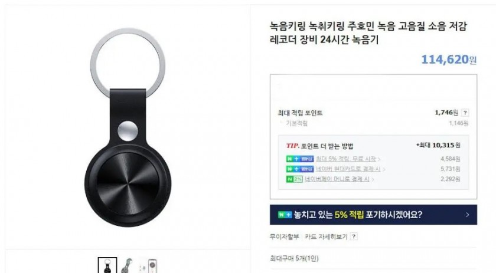Click the N+ badge beside 네이버 현대카드로 결제 시

point(300,169)
